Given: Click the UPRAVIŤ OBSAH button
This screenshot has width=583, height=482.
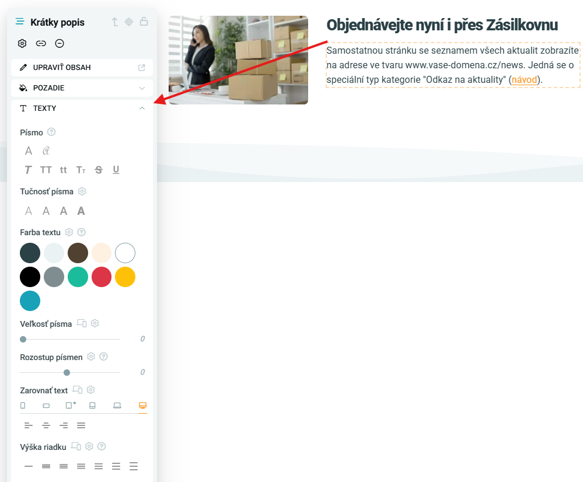Looking at the screenshot, I should click(x=82, y=68).
